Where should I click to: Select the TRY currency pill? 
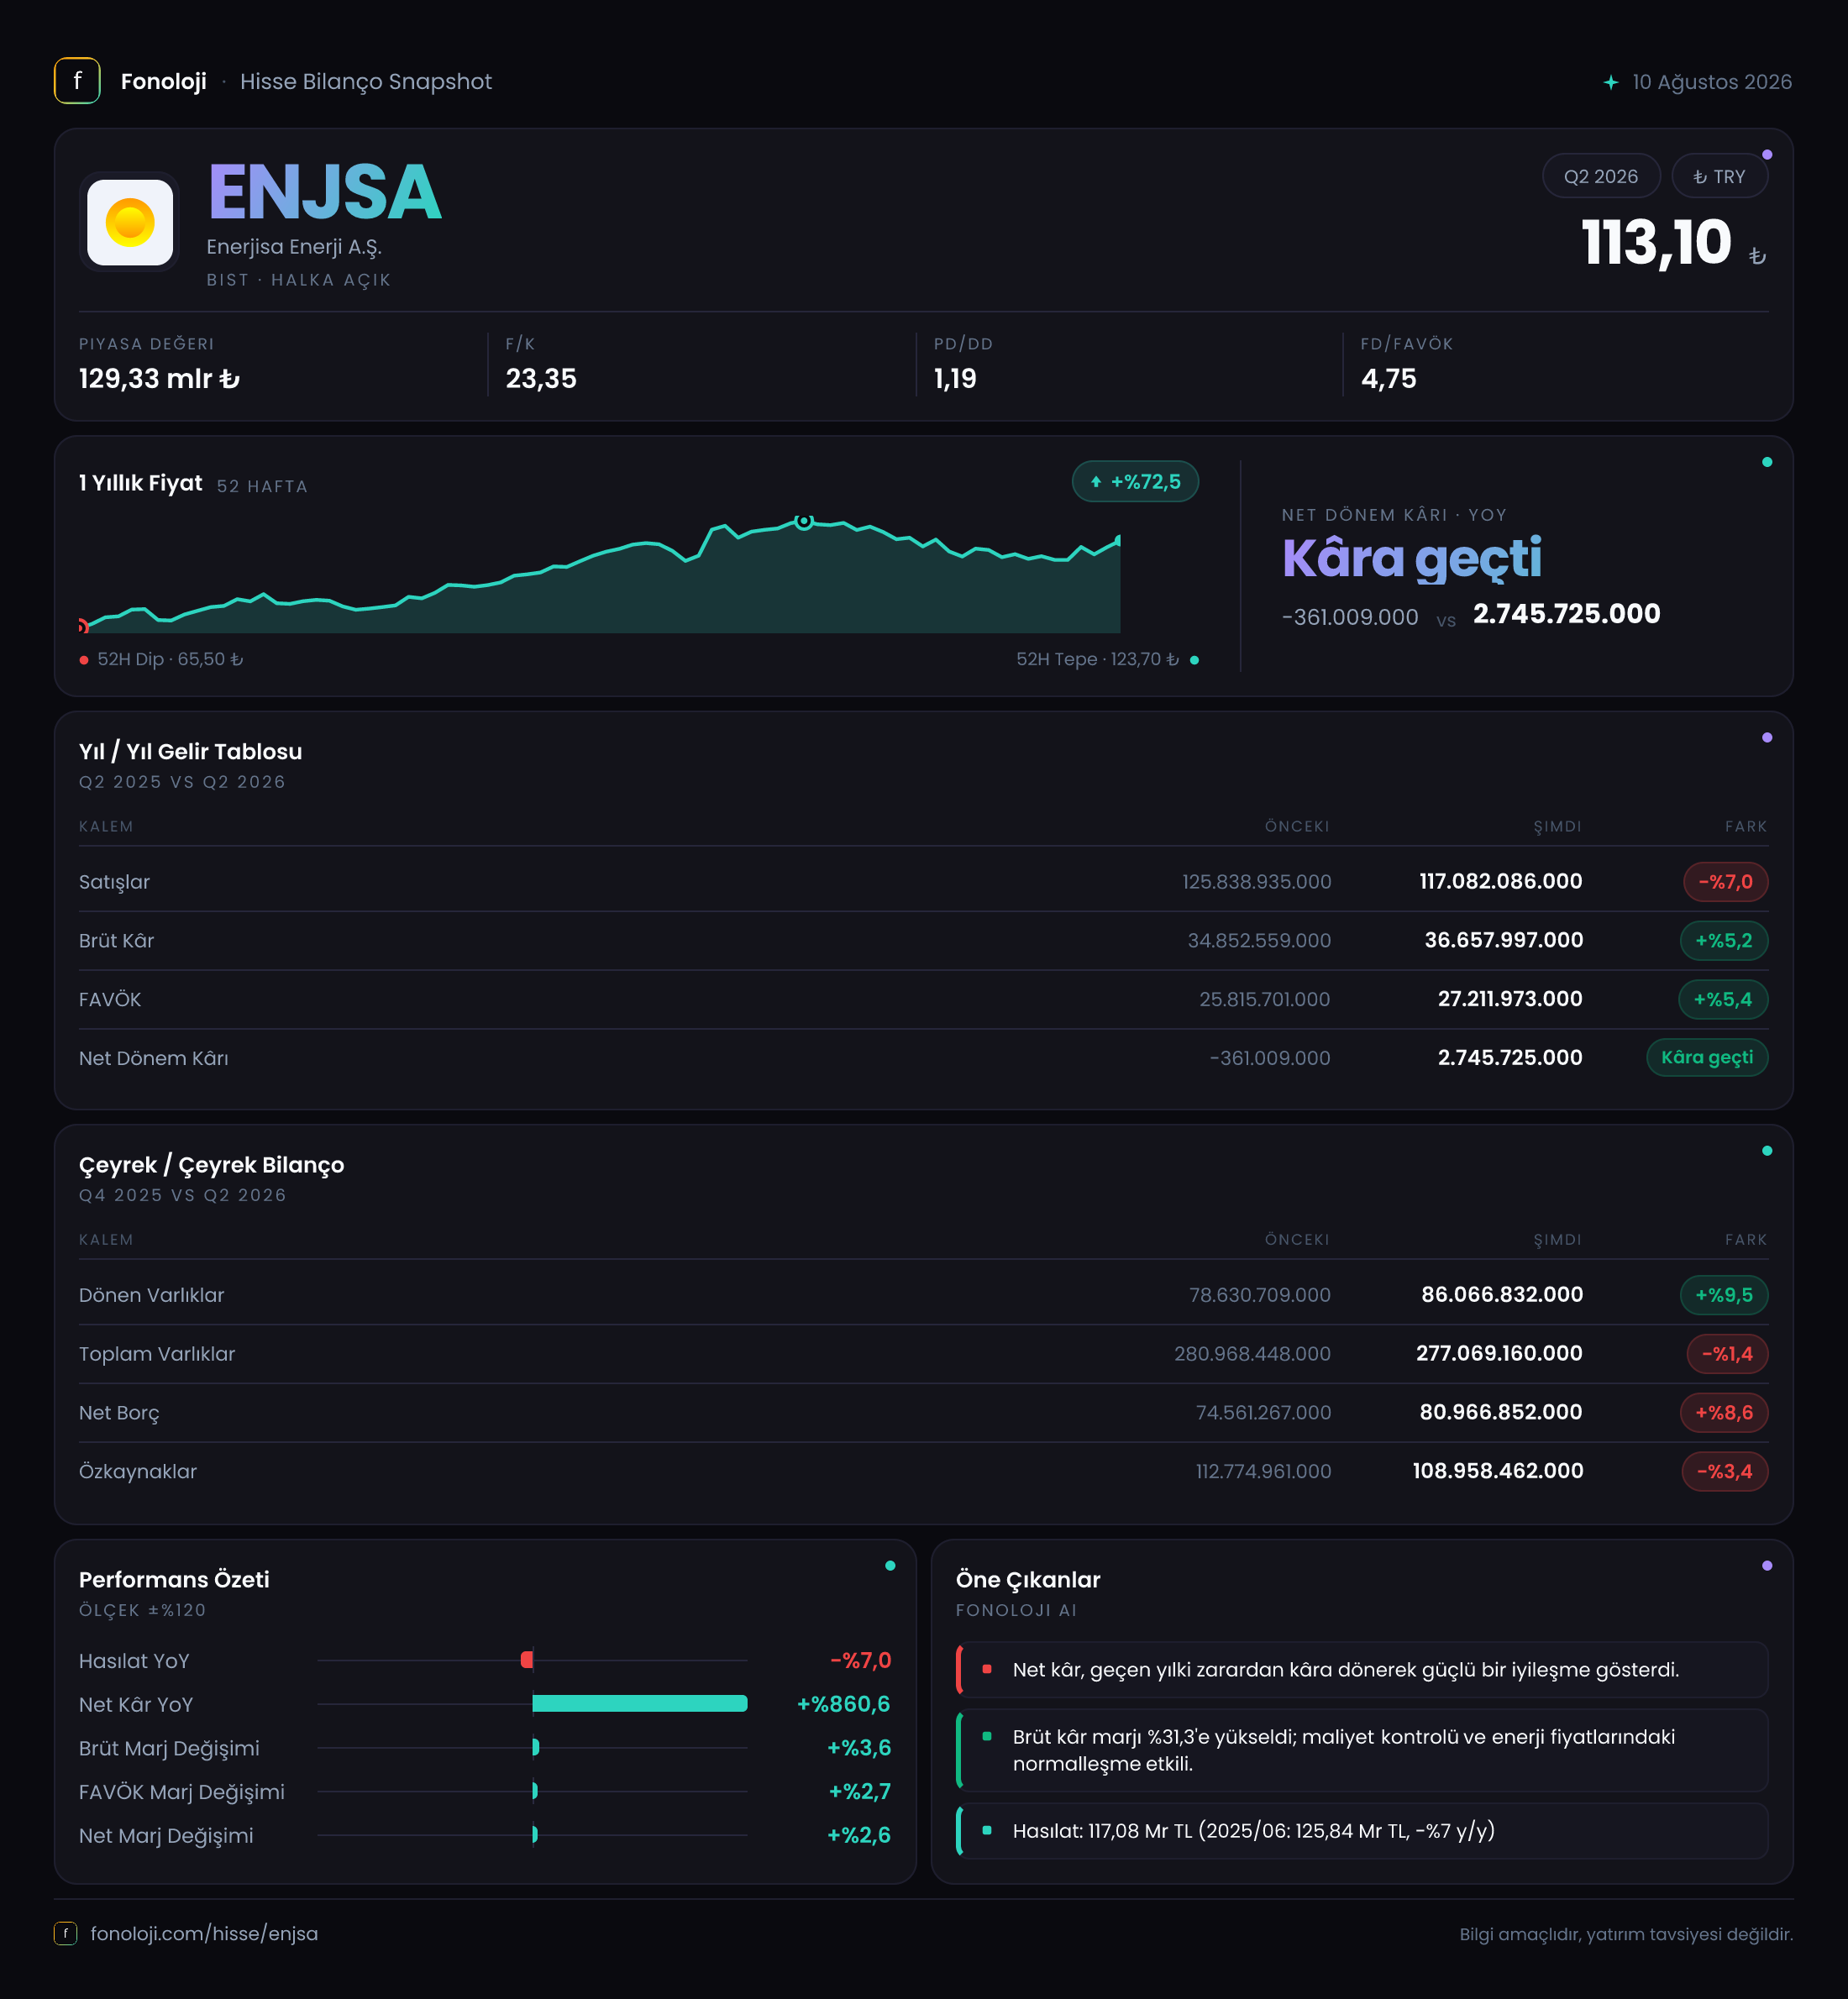(1719, 176)
